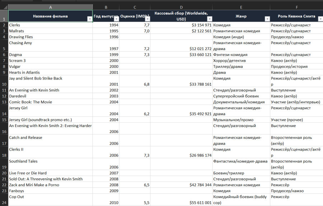Viewport: 323px width, 206px height.
Task: Open the Кассовый сбор filter dropdown
Action: pyautogui.click(x=209, y=19)
